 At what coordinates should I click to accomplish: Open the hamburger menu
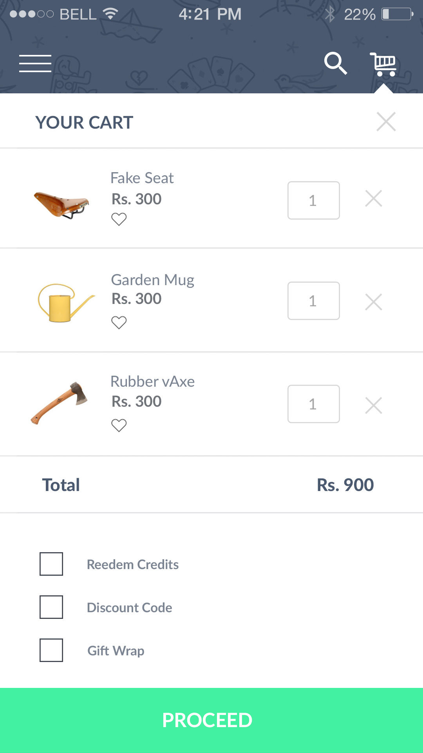pos(35,64)
